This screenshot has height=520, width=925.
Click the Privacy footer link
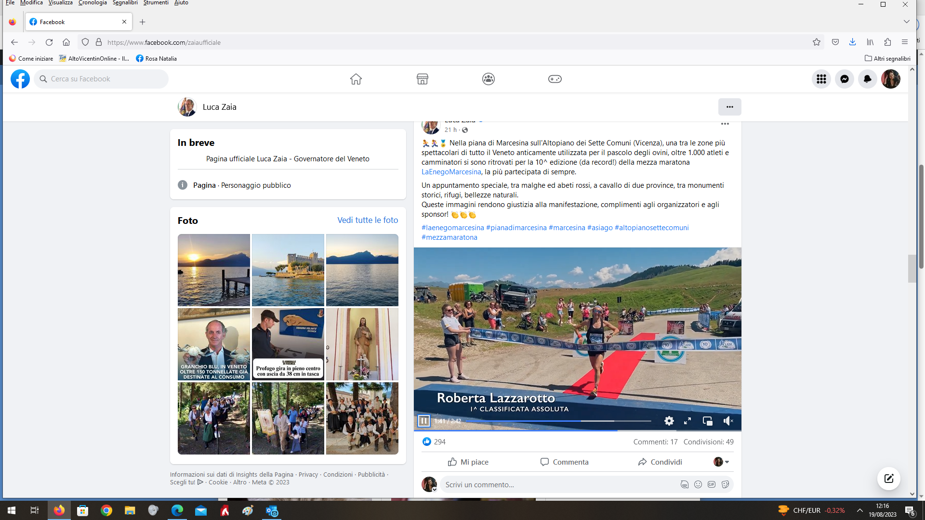tap(308, 475)
